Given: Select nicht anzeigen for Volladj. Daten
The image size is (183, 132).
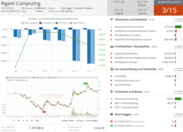Looking at the screenshot, I should pos(92,120).
